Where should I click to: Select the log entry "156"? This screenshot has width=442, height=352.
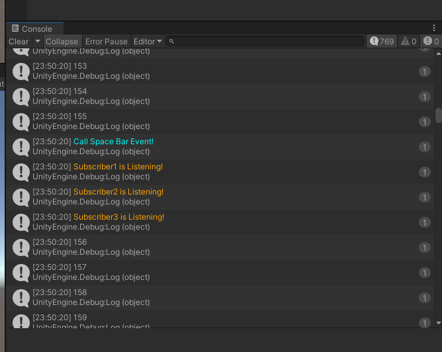point(220,247)
